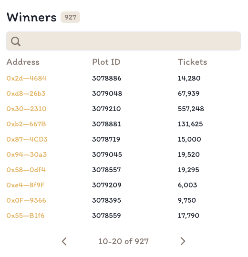Click the Address column header
The width and height of the screenshot is (248, 257).
pyautogui.click(x=23, y=62)
